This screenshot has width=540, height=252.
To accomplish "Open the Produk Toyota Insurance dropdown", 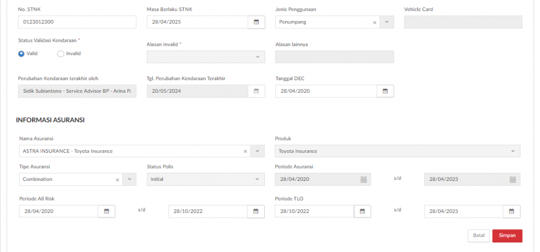I will (398, 151).
